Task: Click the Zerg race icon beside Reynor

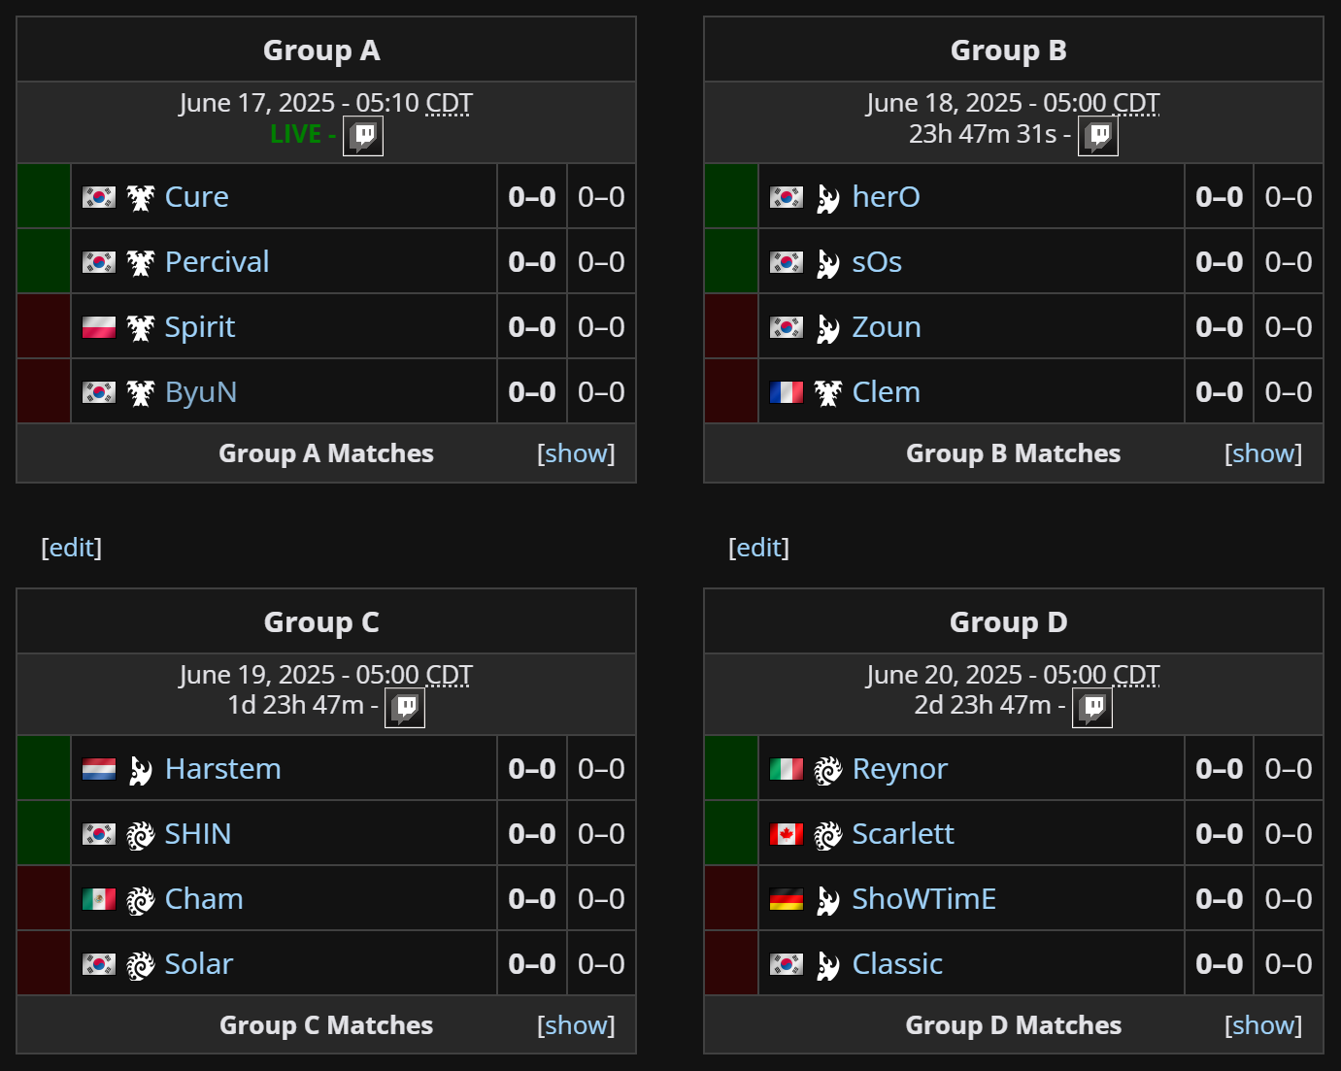Action: 828,770
